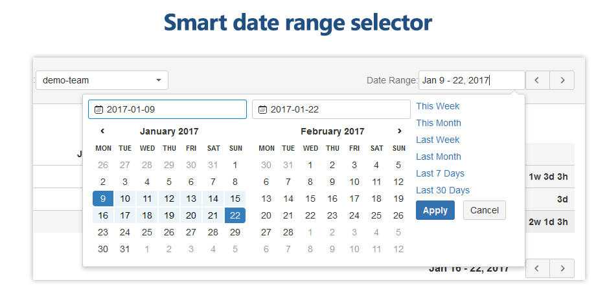Select the This Month preset

(x=439, y=123)
